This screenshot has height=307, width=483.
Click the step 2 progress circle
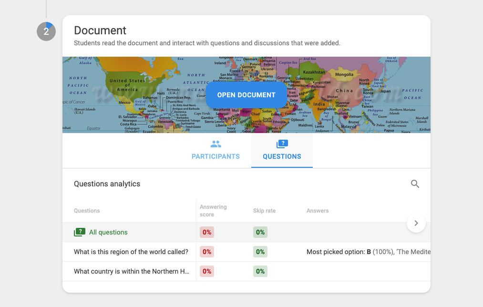[x=46, y=31]
